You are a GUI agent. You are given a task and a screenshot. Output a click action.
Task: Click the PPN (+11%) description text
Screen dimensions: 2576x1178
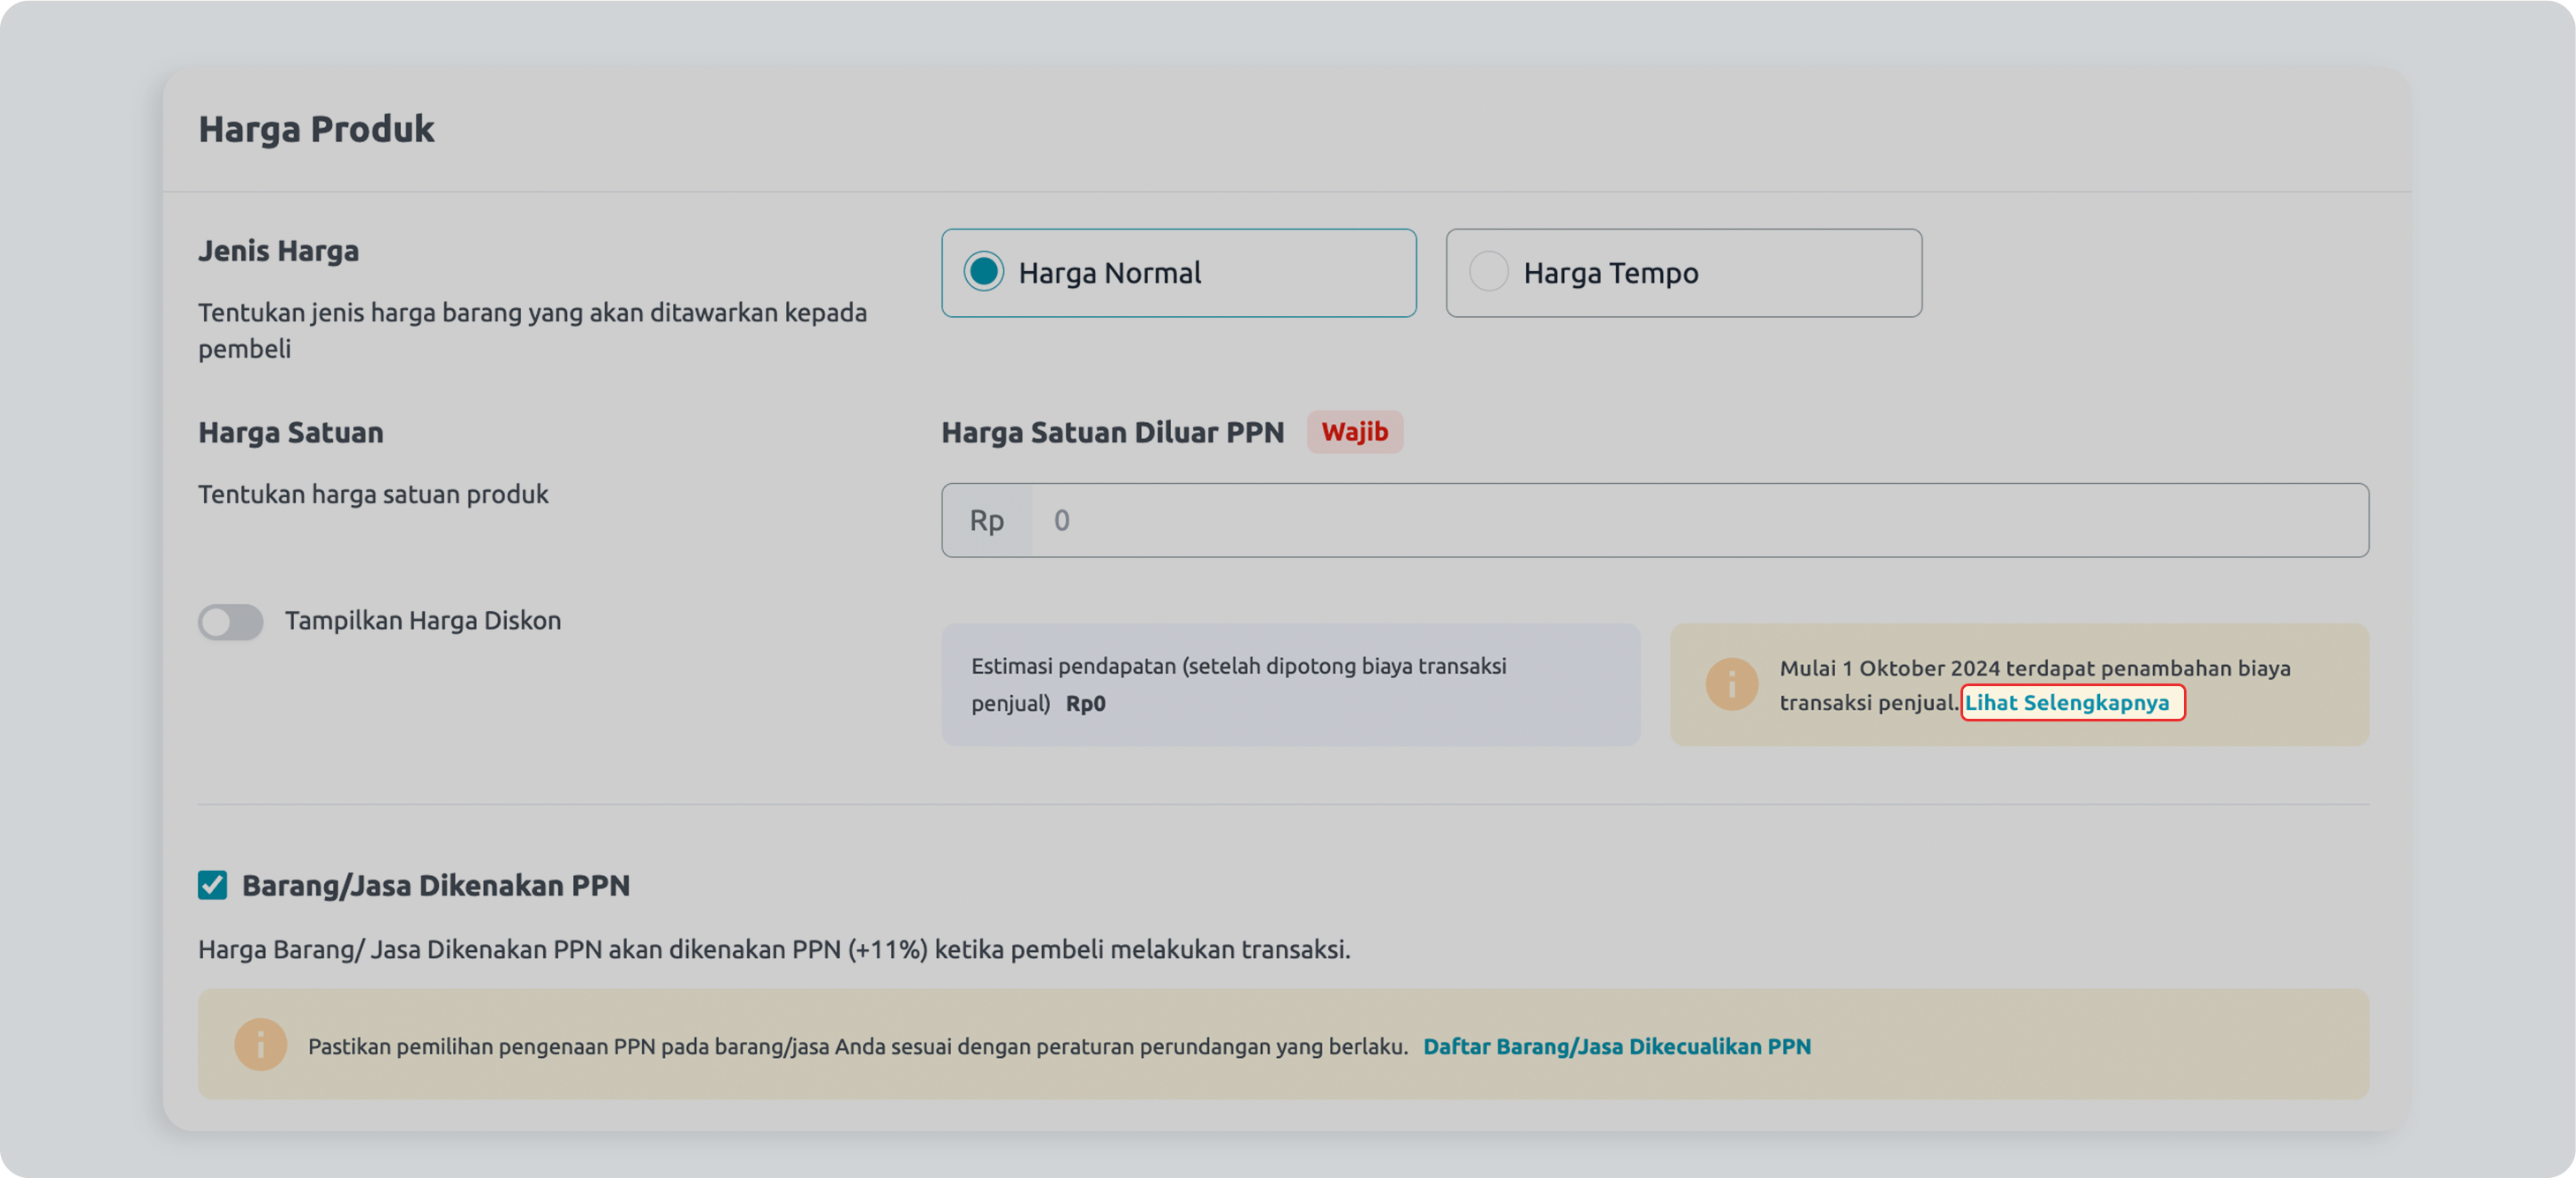(x=774, y=950)
